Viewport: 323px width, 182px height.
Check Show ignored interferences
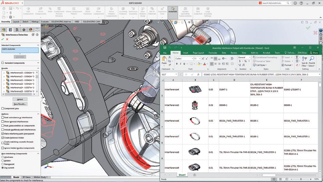pyautogui.click(x=3, y=122)
